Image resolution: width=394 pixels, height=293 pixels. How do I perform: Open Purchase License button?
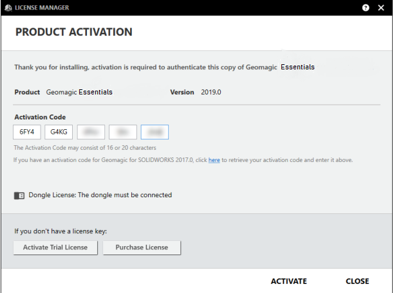[142, 247]
